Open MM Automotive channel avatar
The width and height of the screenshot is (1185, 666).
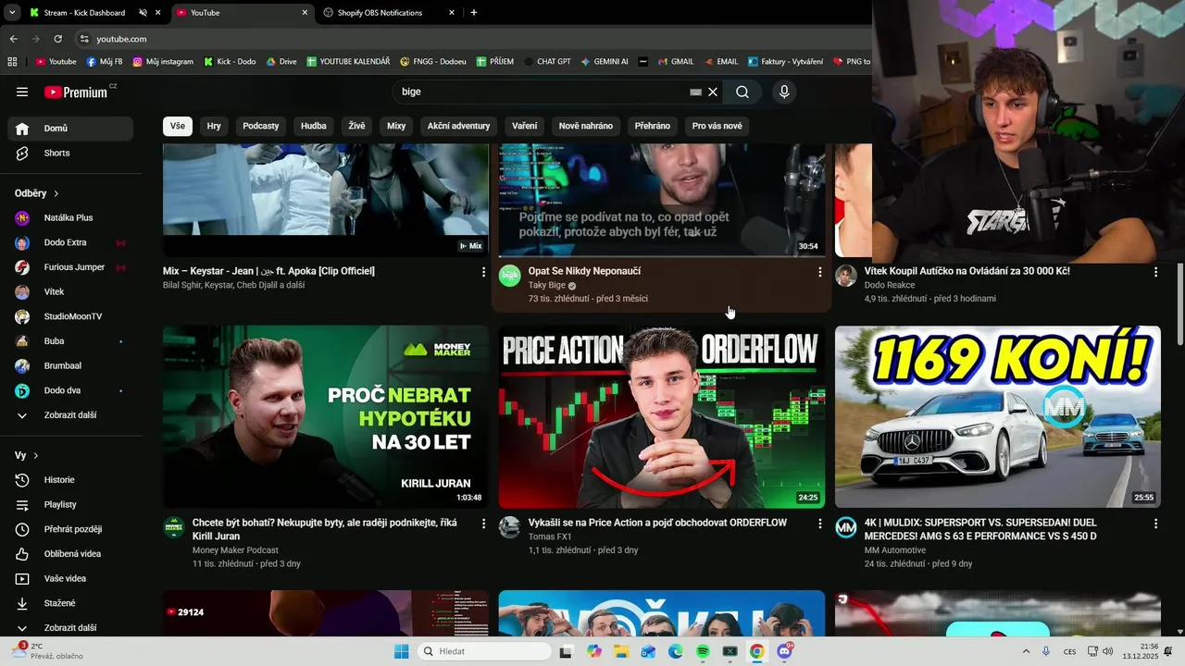coord(846,527)
